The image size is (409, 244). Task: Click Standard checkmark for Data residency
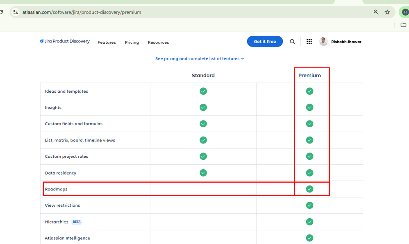click(203, 173)
